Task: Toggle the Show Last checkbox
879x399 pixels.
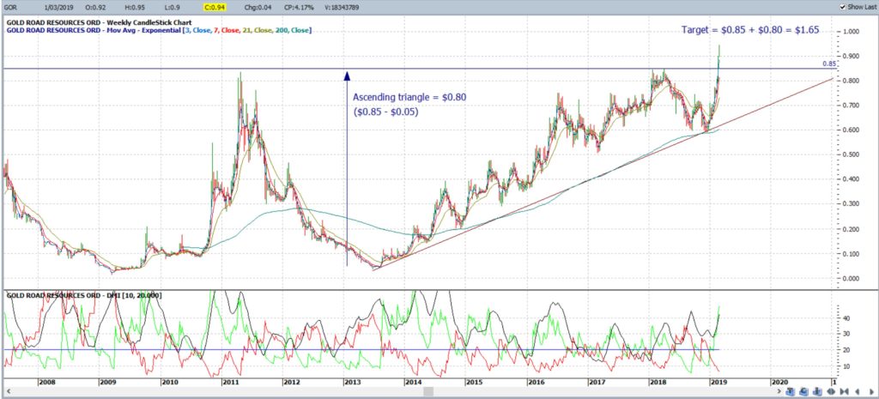Action: click(x=843, y=7)
